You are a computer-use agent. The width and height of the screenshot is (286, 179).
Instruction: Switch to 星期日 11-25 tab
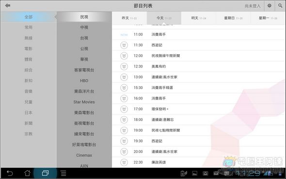233,18
